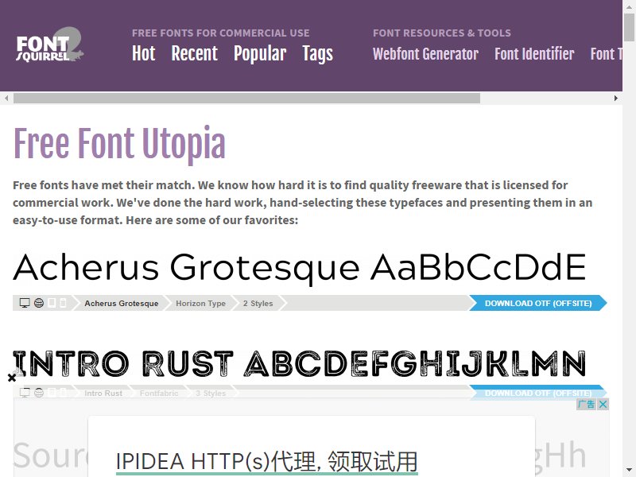Open the Intro Rust font name link
Screen dimensions: 636x477
[x=103, y=393]
